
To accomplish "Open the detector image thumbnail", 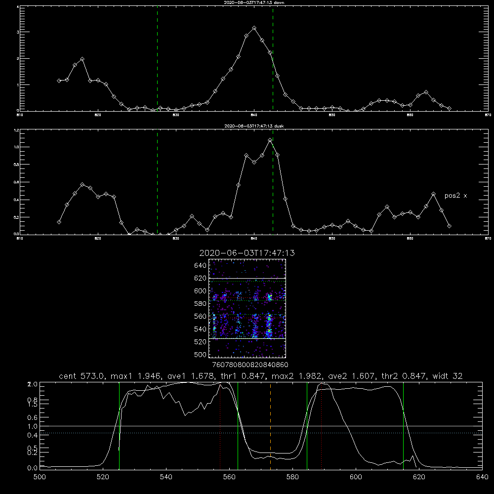I will click(247, 308).
